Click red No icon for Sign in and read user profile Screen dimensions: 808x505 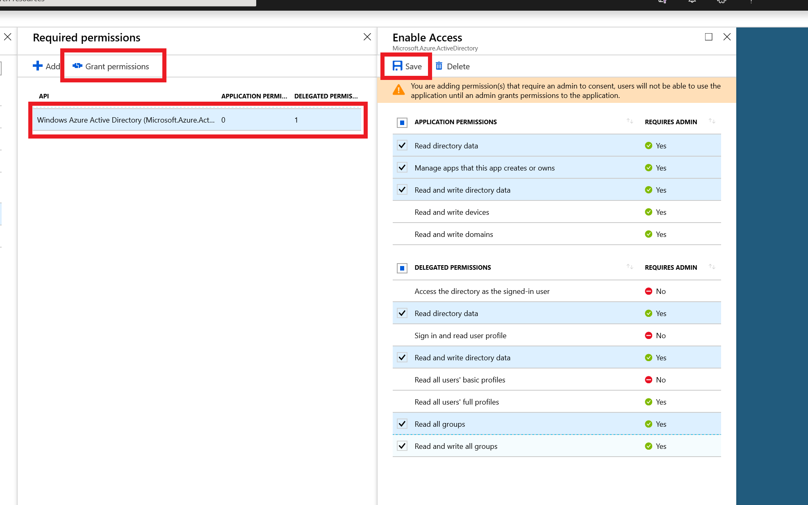648,335
